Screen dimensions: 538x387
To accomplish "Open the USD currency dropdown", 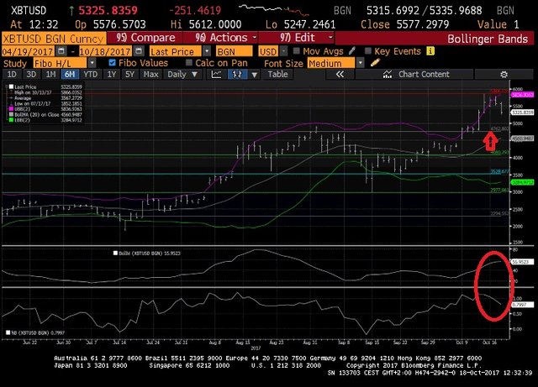I will [x=284, y=51].
